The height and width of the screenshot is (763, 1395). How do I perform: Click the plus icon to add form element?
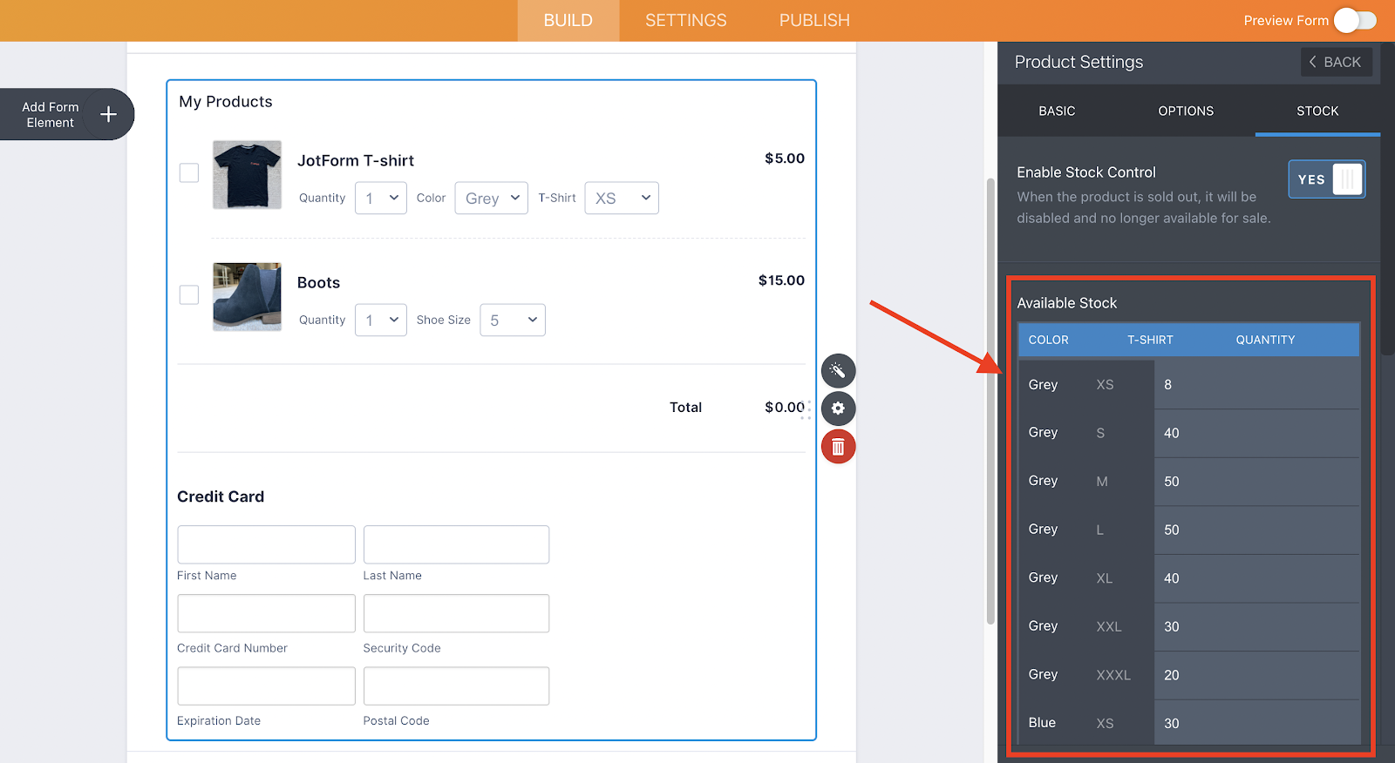108,114
